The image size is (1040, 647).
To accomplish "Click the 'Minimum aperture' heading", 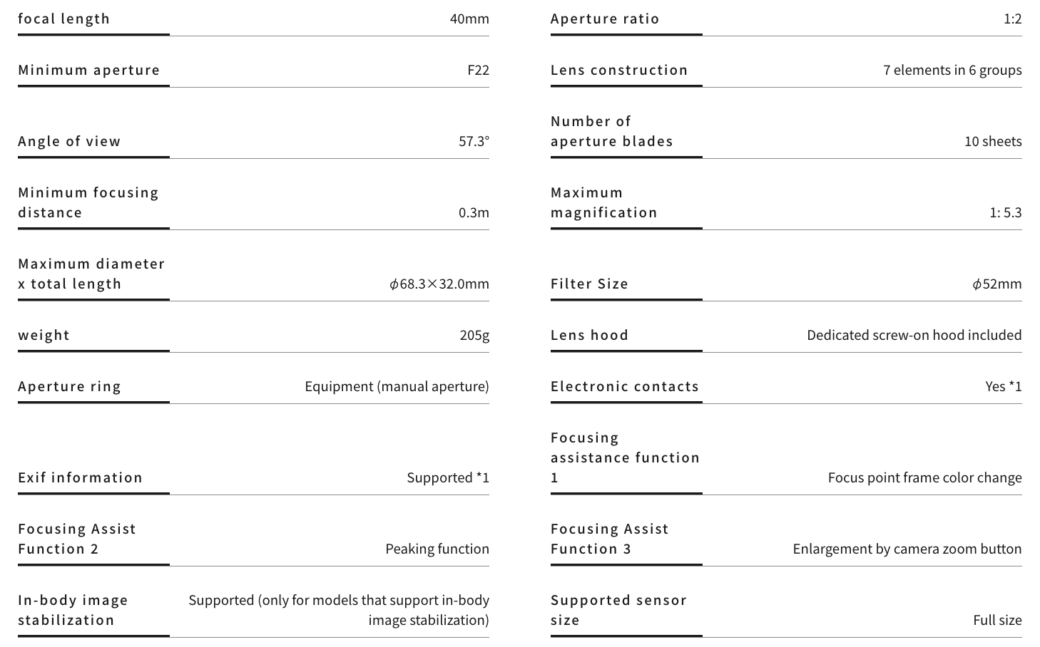I will (88, 71).
